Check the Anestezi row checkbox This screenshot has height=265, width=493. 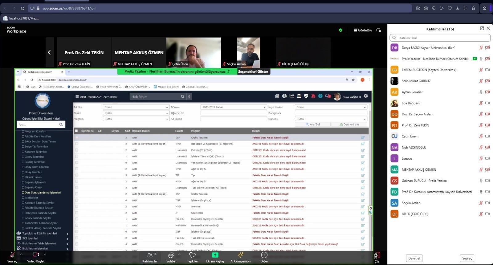[76, 206]
